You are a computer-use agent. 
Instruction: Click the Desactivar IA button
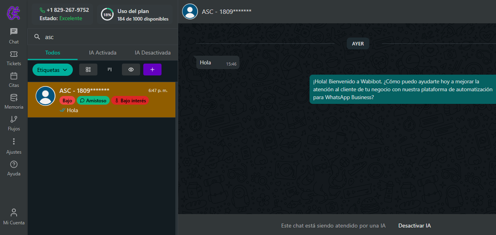click(x=414, y=226)
